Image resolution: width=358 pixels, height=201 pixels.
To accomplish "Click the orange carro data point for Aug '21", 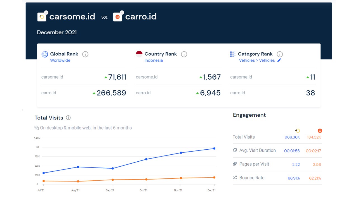I will point(78,181).
